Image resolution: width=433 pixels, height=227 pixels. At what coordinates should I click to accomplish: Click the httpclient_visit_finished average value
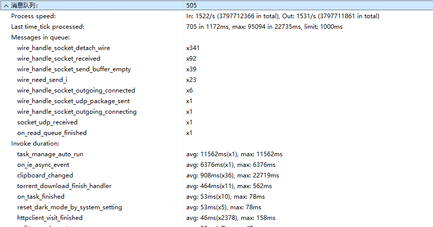click(231, 218)
